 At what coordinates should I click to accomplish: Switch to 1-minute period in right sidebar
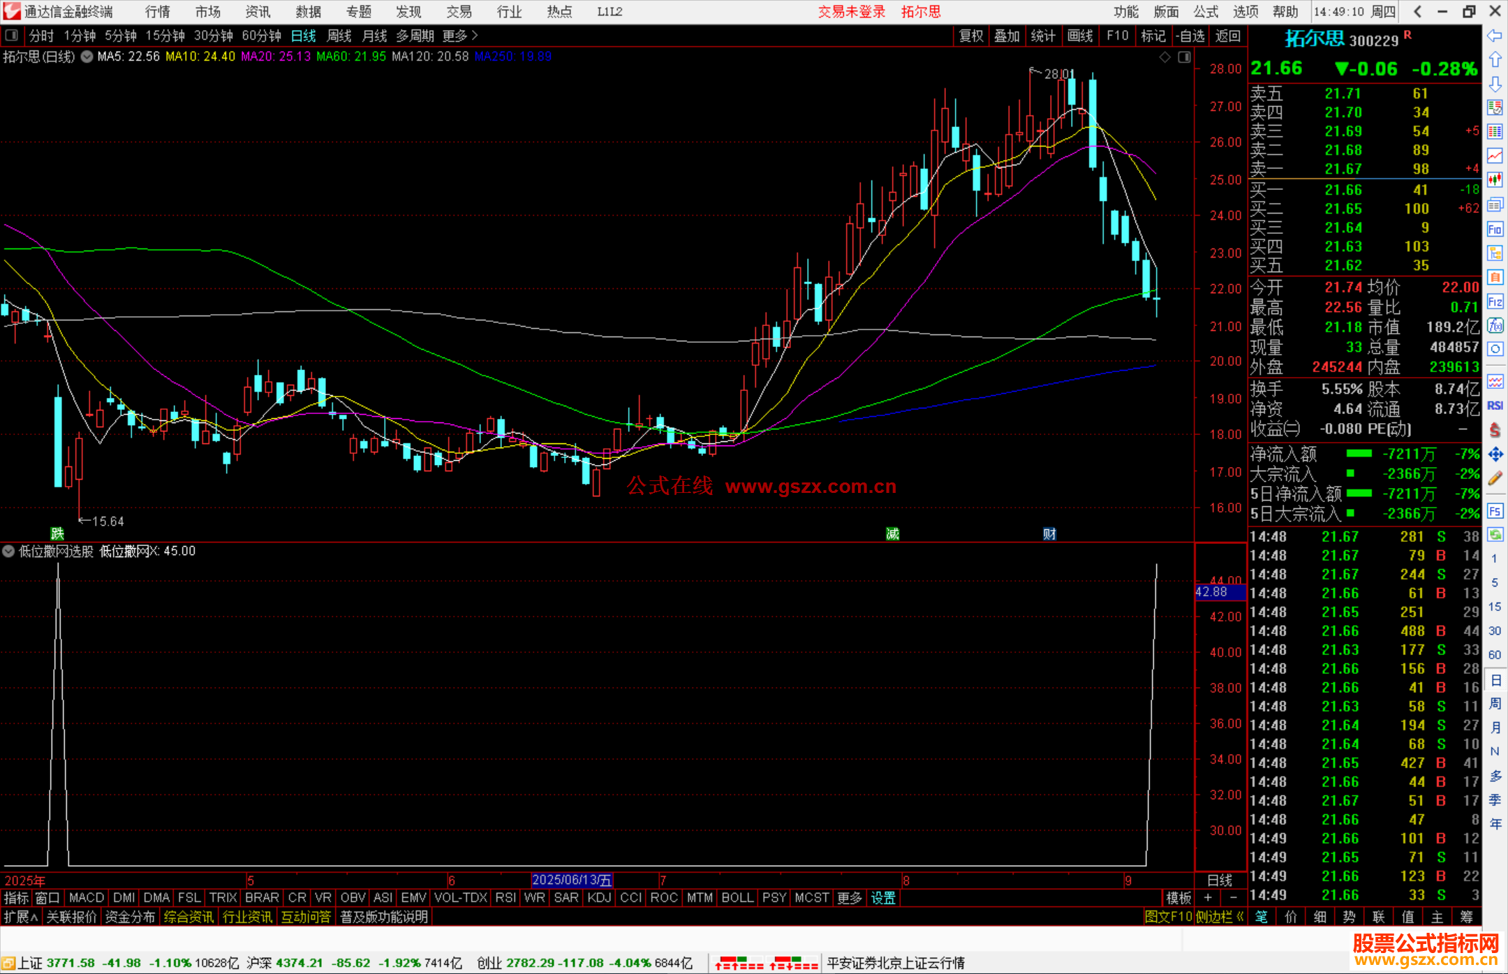1495,559
